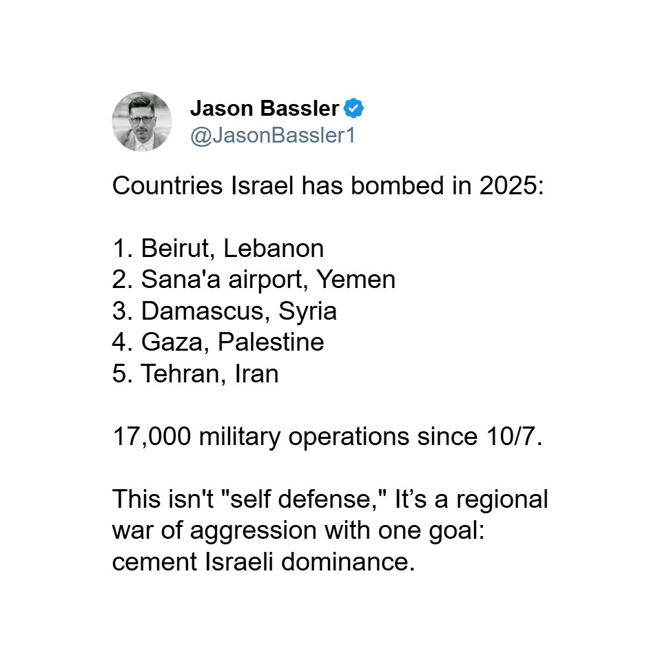This screenshot has height=669, width=669.
Task: Click the word 'Yemen' in the list
Action: pyautogui.click(x=356, y=280)
